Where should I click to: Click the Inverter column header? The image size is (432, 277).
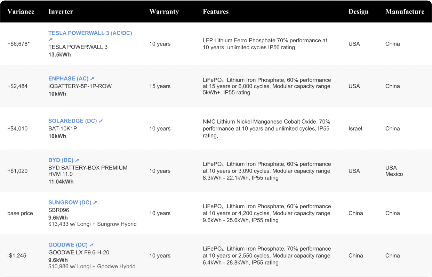click(61, 11)
